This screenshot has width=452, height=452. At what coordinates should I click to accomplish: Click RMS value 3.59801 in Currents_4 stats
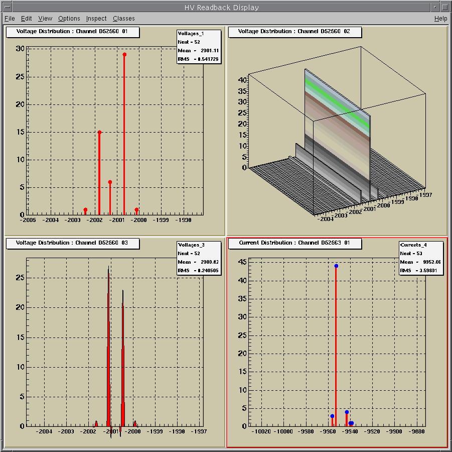point(428,271)
